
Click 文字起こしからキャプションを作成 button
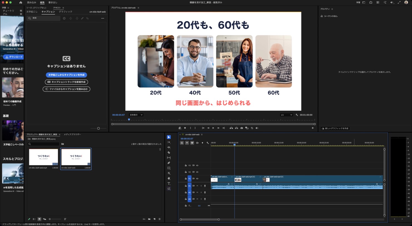(67, 75)
